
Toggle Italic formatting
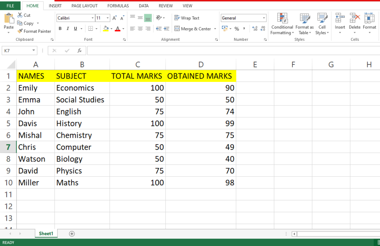coord(68,29)
